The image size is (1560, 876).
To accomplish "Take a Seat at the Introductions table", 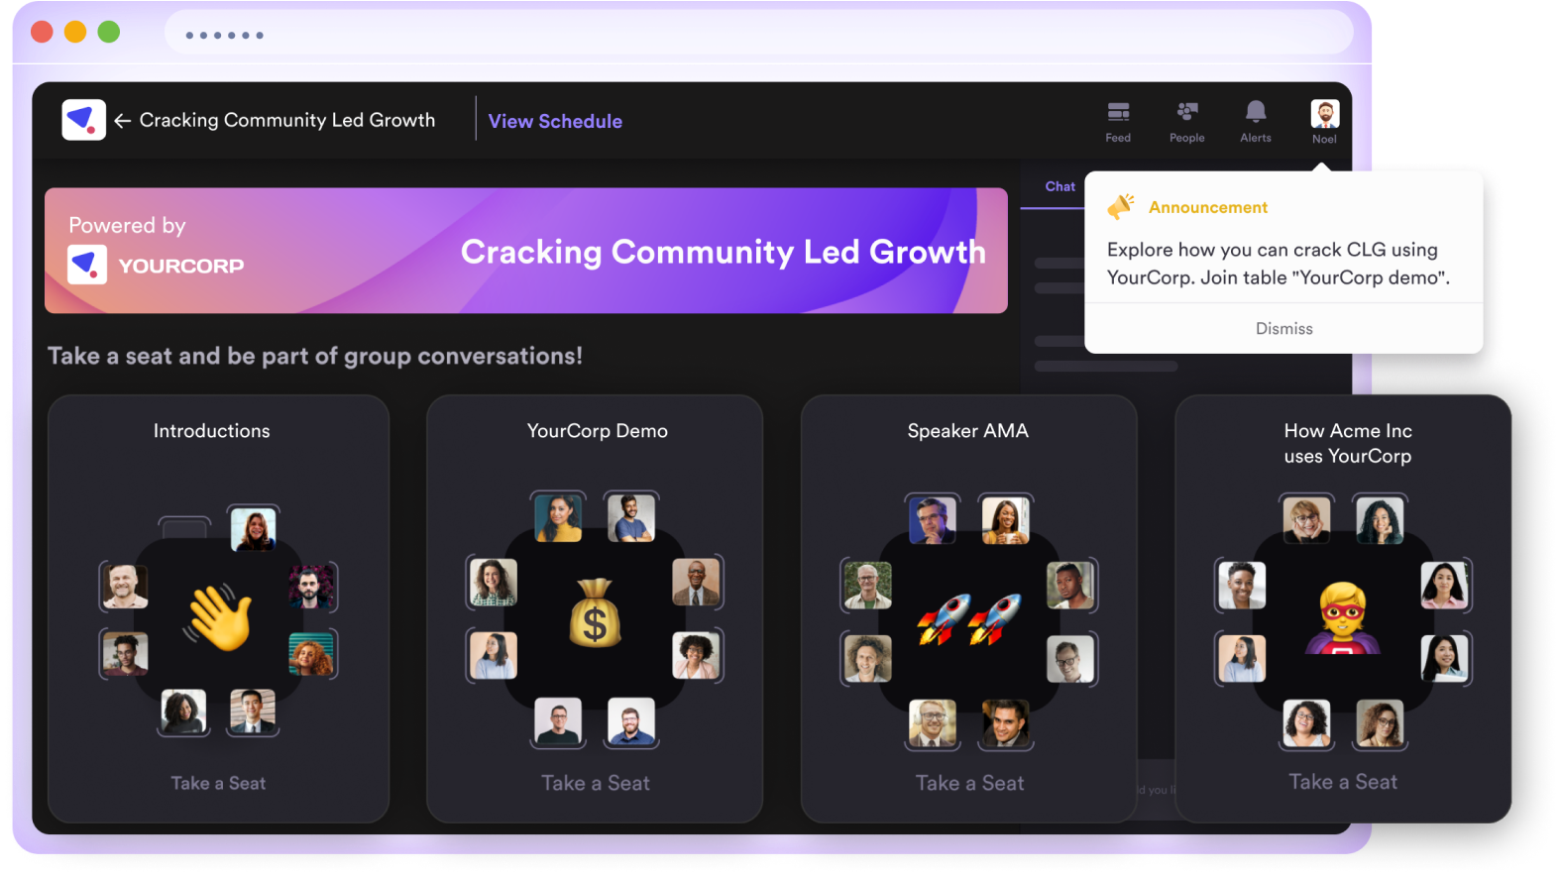I will (x=218, y=783).
